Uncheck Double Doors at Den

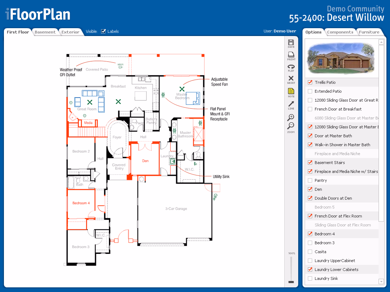tap(310, 198)
